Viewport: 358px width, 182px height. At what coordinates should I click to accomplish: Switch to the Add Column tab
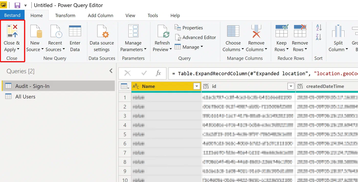100,15
